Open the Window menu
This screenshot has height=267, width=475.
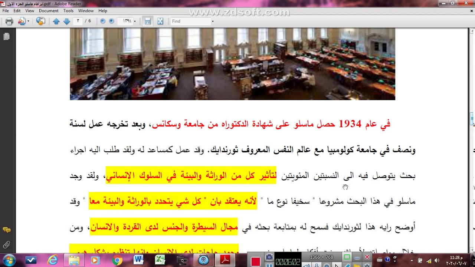[86, 11]
